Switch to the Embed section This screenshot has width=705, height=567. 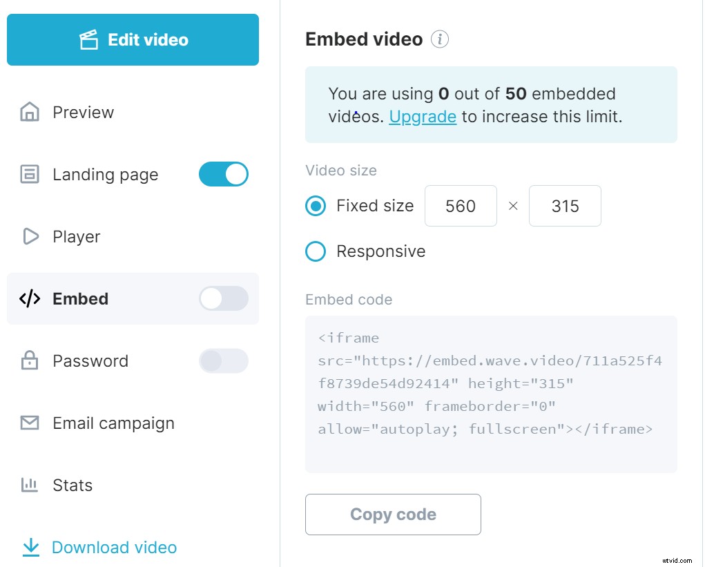point(80,298)
